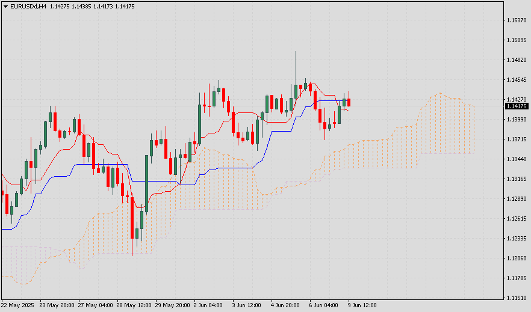The width and height of the screenshot is (531, 312).
Task: Click the 28 May 12:00 time label
Action: [x=134, y=305]
